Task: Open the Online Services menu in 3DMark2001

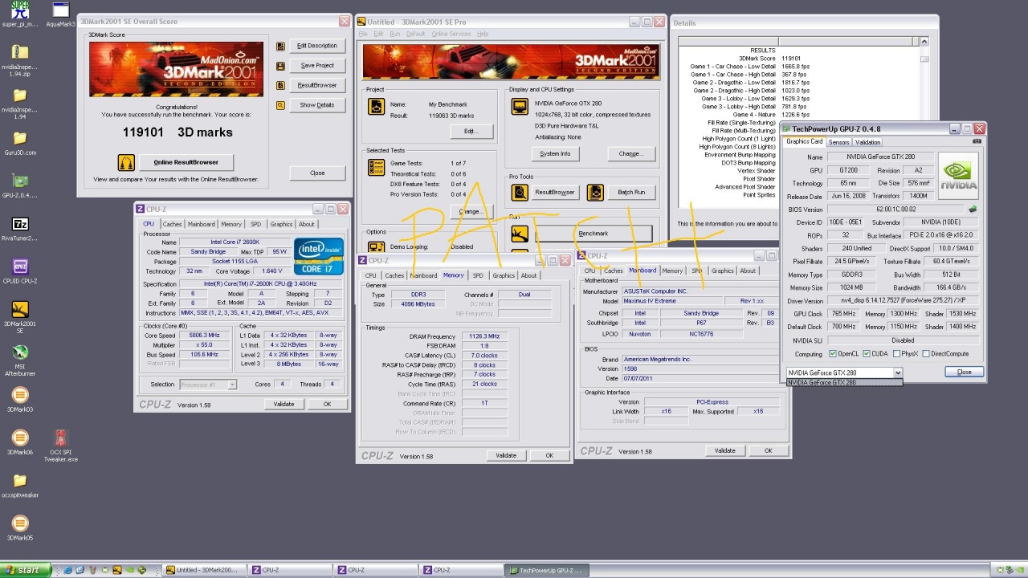Action: point(451,34)
